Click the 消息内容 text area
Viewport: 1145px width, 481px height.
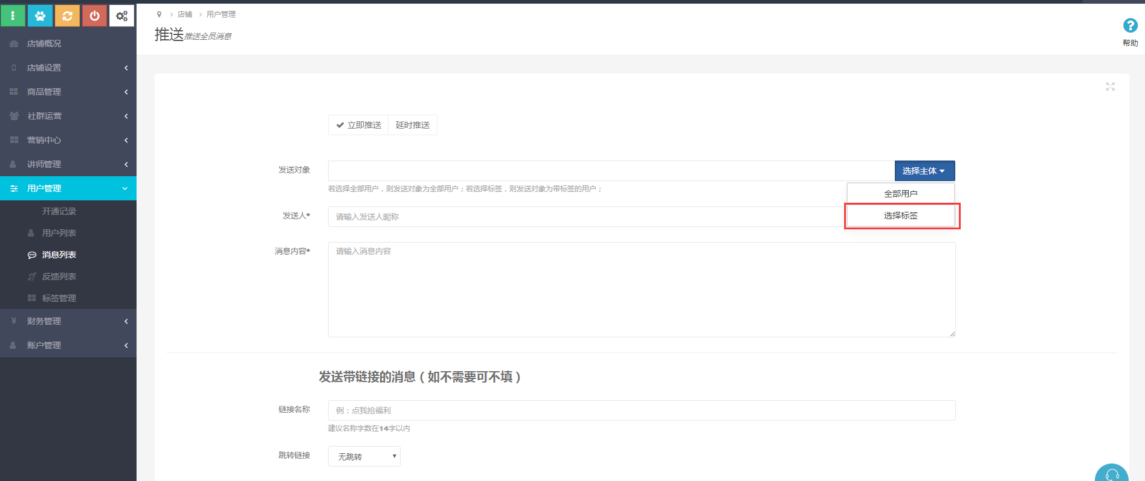641,290
